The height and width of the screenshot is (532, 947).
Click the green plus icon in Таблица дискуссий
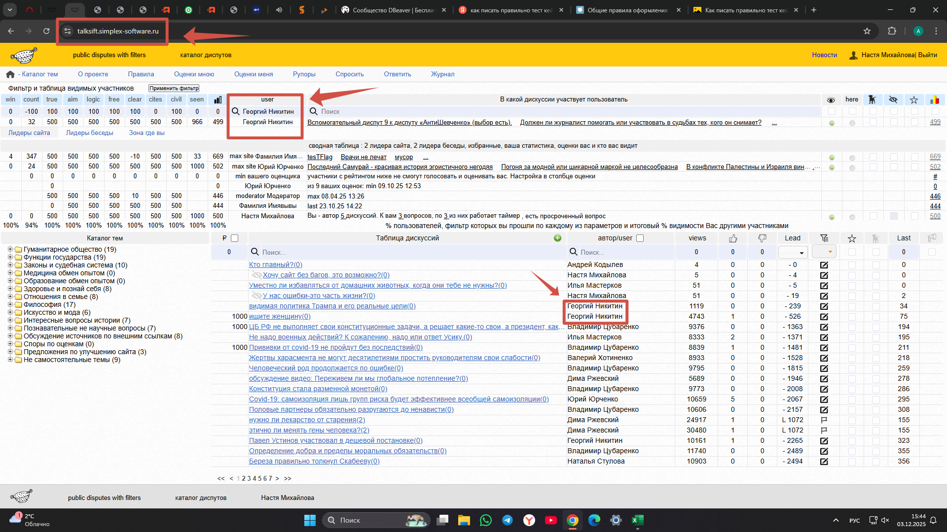click(557, 238)
